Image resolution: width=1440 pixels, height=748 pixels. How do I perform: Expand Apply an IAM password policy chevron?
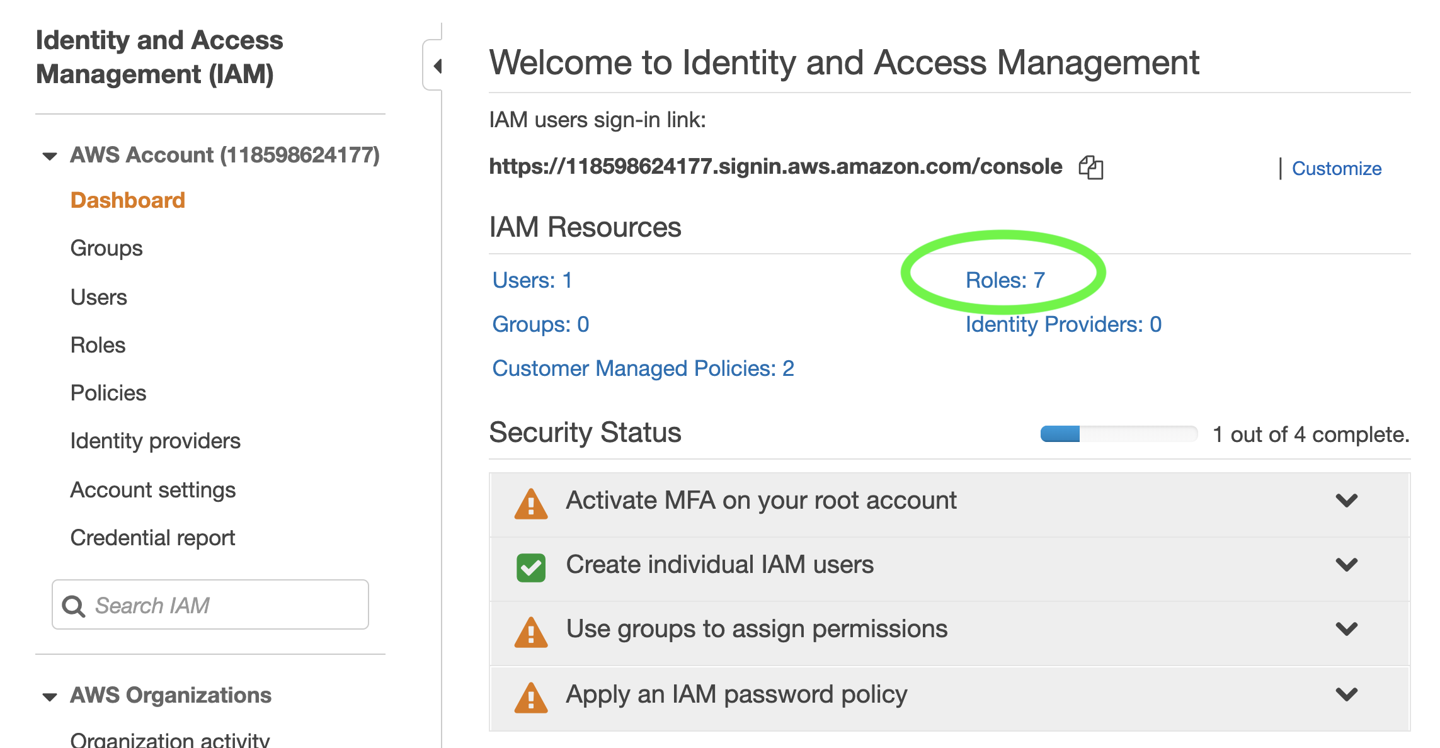coord(1347,694)
